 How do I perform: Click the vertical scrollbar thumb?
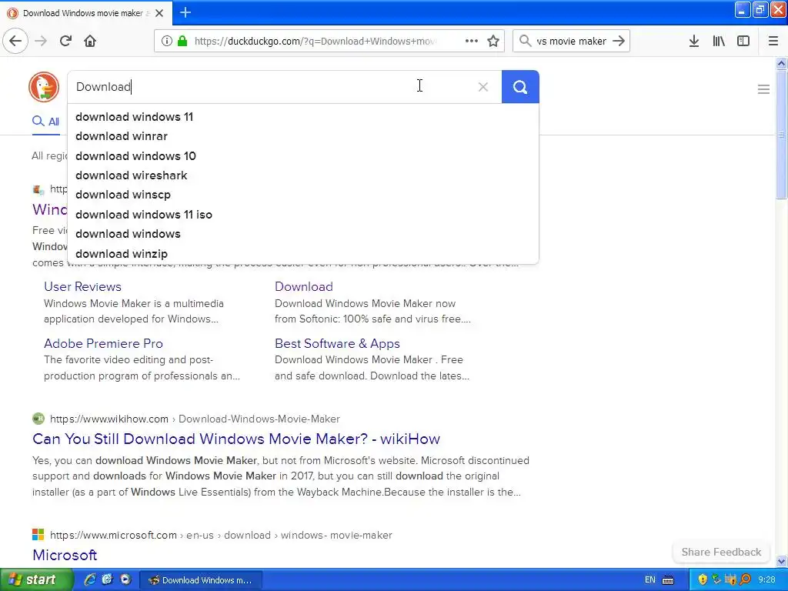coord(781,135)
